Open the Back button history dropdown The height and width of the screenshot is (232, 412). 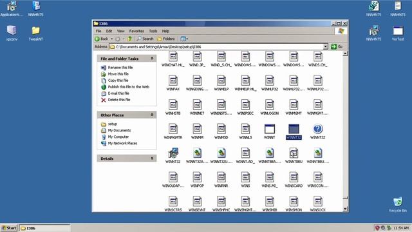pyautogui.click(x=111, y=39)
